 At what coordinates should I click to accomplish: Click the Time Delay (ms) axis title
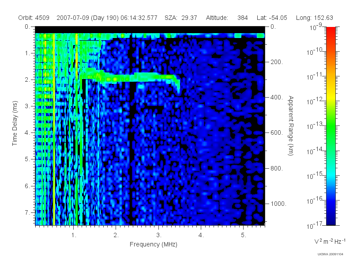click(x=15, y=123)
